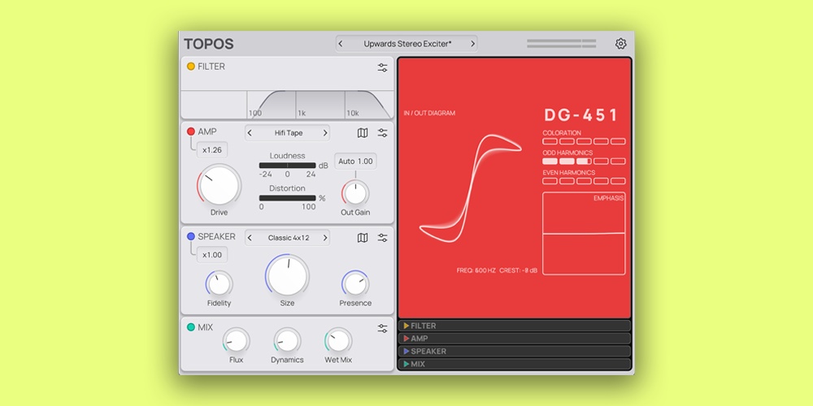Toggle the AMP section power button
Viewport: 813px width, 406px height.
191,132
